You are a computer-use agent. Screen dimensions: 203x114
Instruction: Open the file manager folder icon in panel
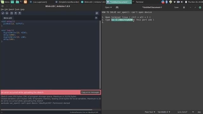(17, 2)
